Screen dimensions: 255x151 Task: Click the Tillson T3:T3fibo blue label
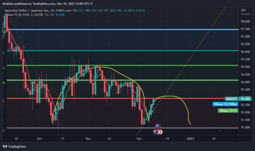[x=225, y=104]
